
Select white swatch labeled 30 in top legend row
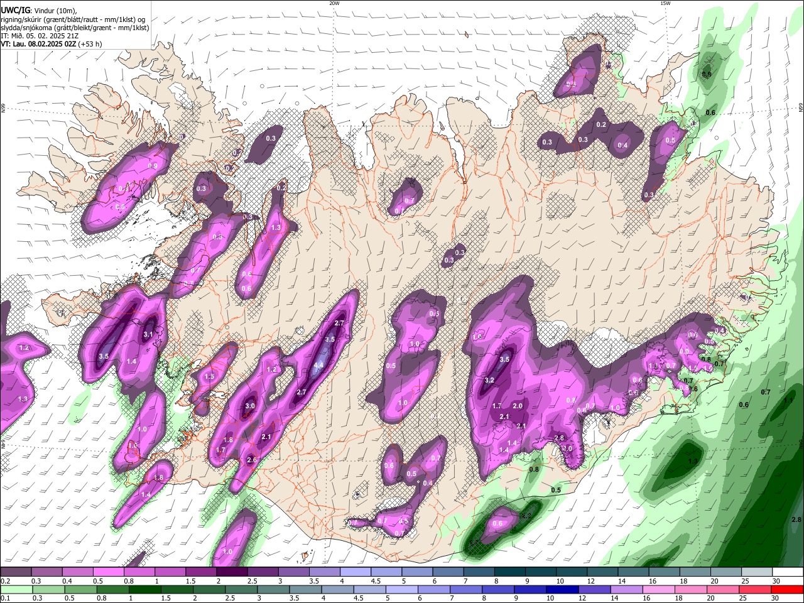tap(788, 572)
